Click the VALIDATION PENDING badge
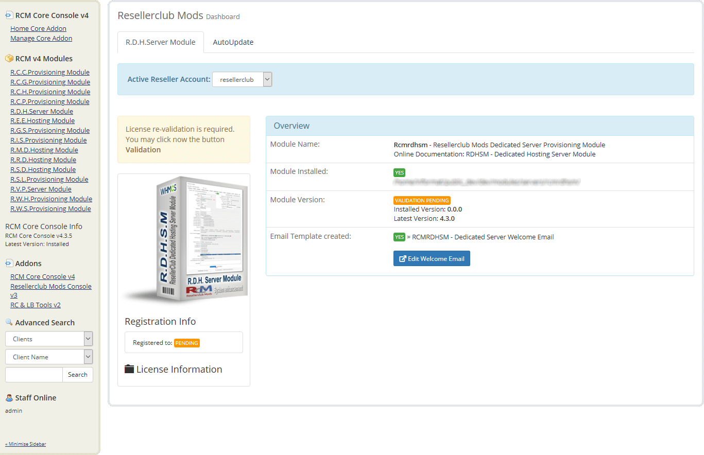The image size is (704, 455). (x=422, y=200)
